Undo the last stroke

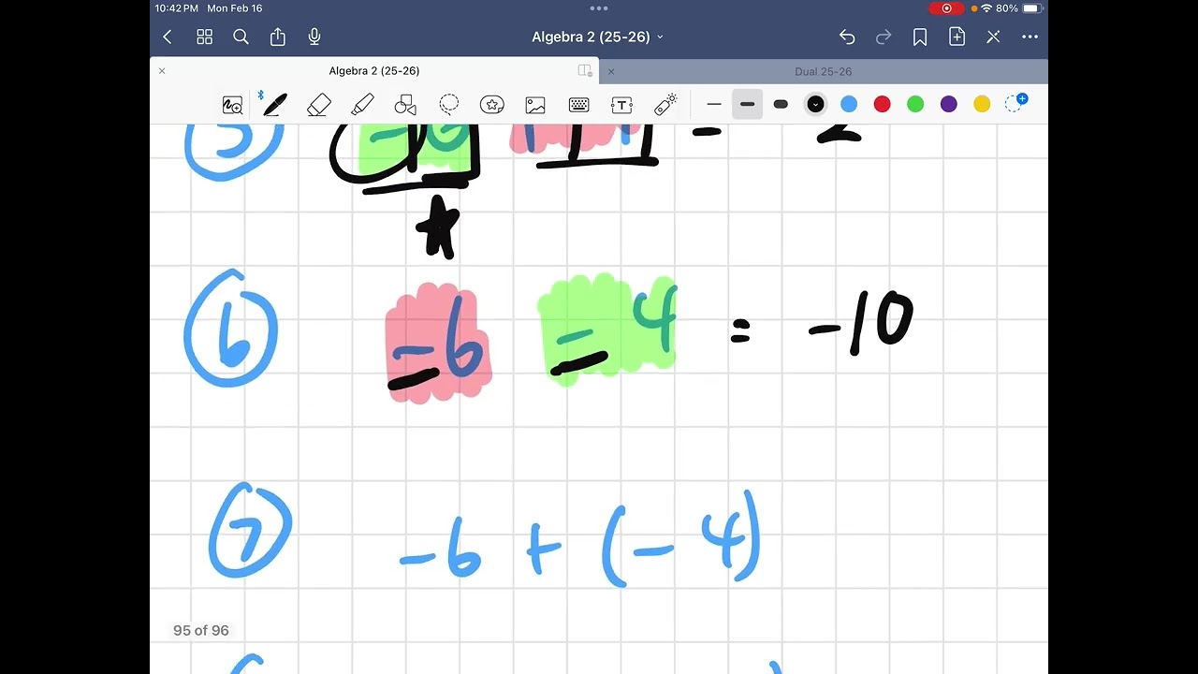(x=847, y=37)
